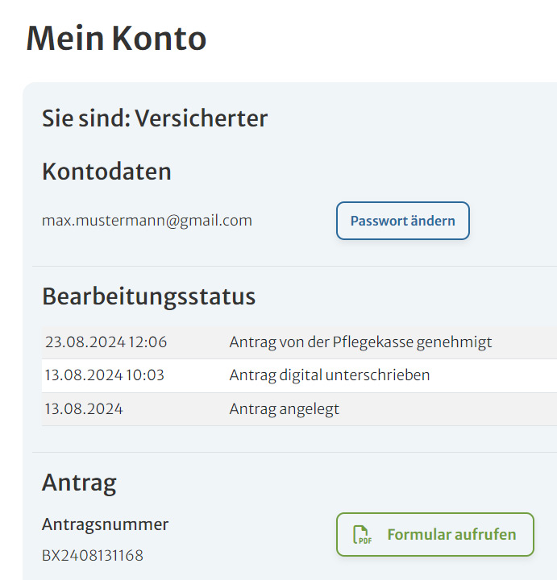Select the max.mustermann@gmail.com email address
The image size is (557, 580).
pos(147,220)
